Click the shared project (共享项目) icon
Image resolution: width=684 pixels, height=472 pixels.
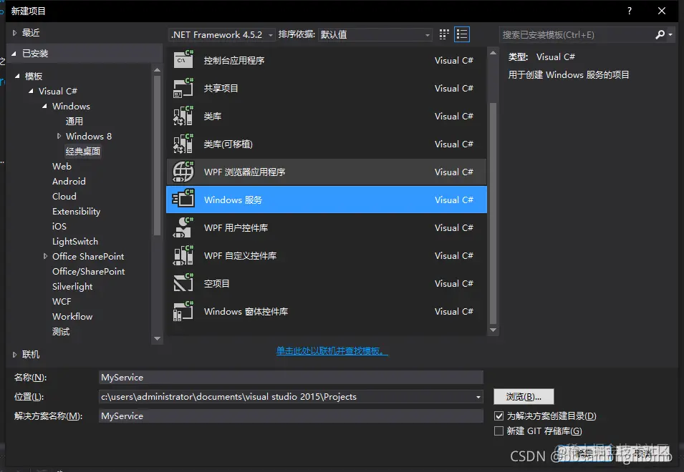183,87
